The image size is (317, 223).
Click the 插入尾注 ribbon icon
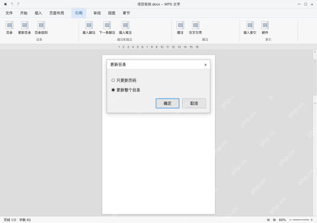pos(125,25)
